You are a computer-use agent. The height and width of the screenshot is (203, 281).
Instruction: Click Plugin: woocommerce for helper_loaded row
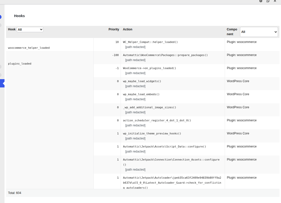pyautogui.click(x=242, y=42)
